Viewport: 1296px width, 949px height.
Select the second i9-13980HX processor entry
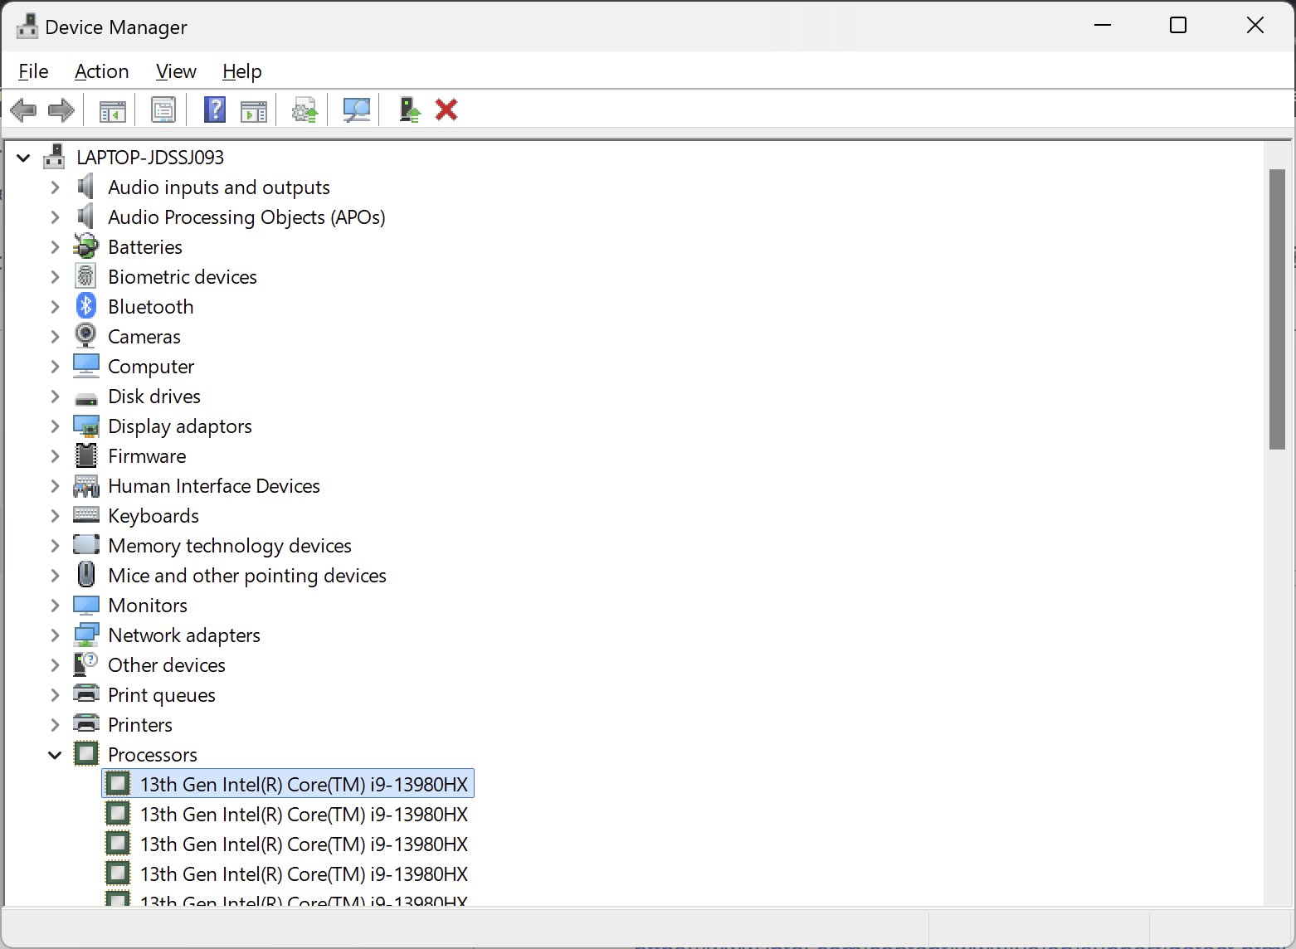304,815
